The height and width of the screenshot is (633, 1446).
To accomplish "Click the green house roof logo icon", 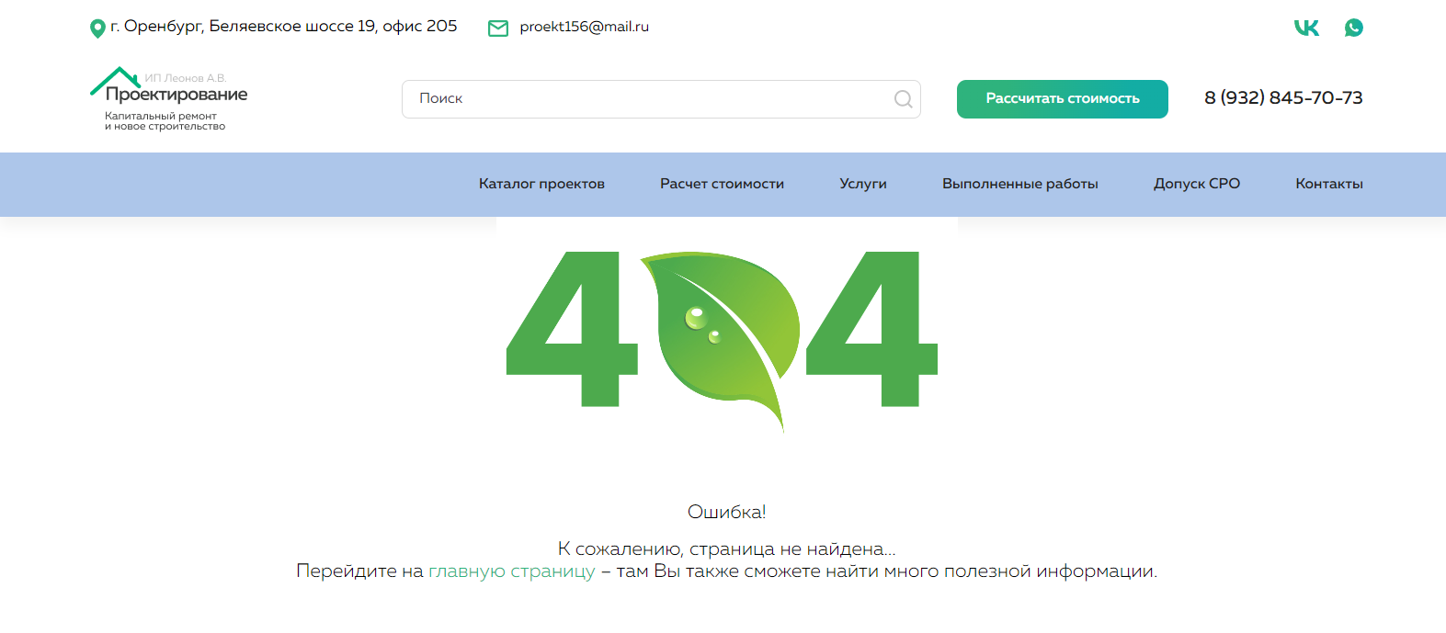I will click(115, 80).
